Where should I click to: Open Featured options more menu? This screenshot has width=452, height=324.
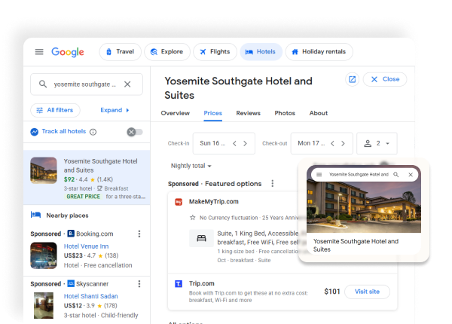coord(273,184)
